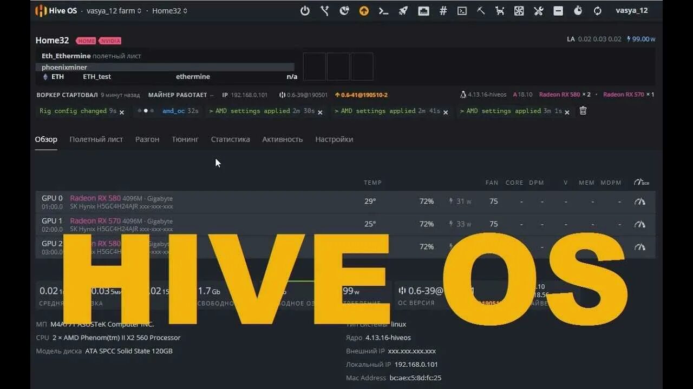The image size is (693, 389).
Task: Click the 'Rig config changed' message text
Action: click(x=73, y=111)
